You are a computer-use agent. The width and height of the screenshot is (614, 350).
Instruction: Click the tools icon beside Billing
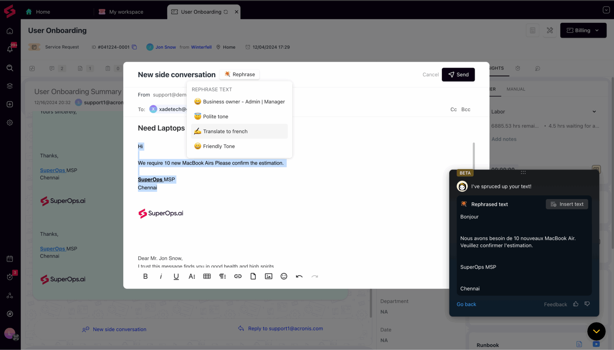tap(550, 30)
